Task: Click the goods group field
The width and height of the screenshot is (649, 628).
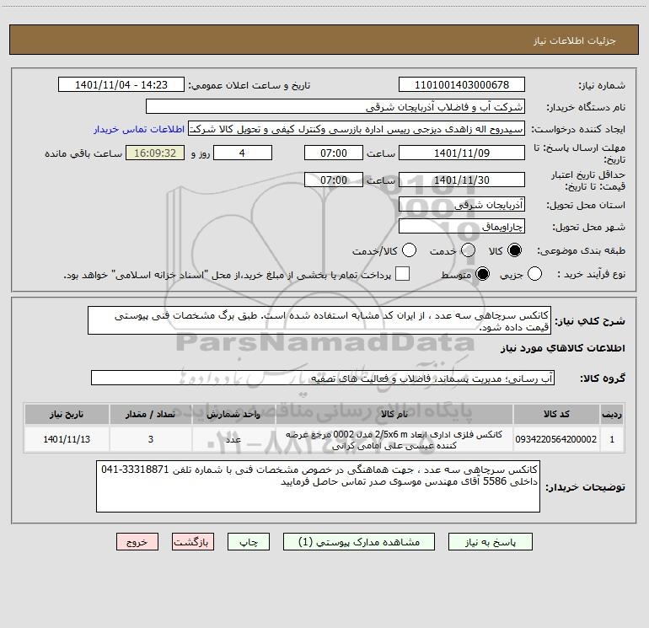Action: tap(323, 378)
